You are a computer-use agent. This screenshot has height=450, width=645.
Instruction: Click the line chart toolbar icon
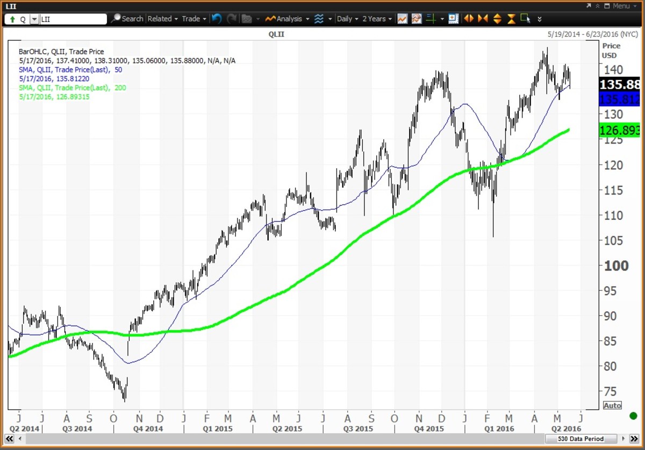pos(402,19)
